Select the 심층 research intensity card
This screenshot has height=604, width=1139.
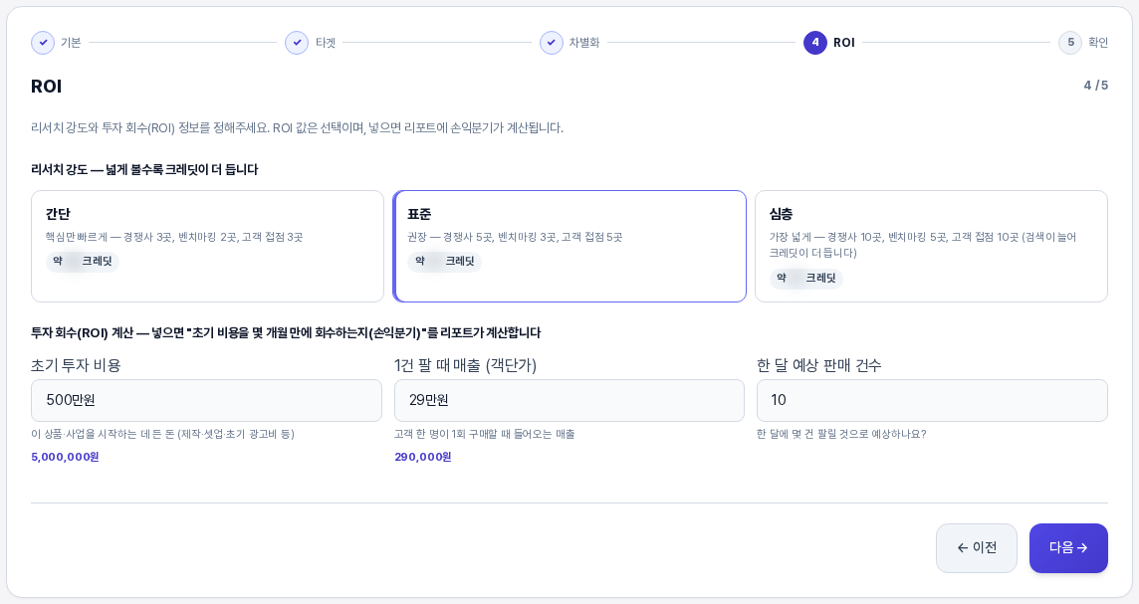931,246
